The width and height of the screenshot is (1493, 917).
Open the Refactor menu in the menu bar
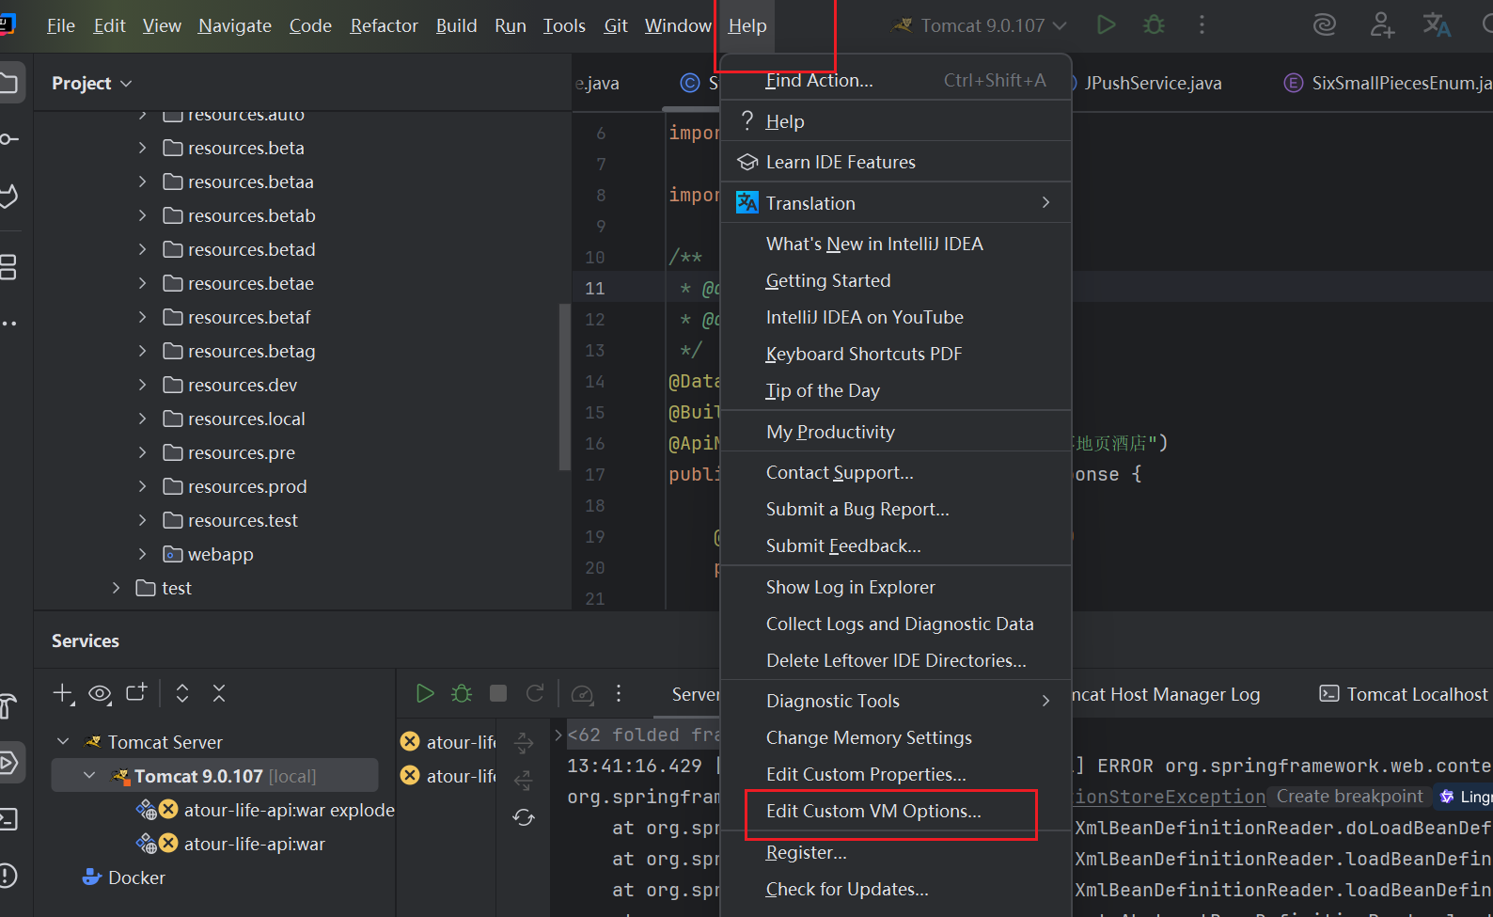384,25
